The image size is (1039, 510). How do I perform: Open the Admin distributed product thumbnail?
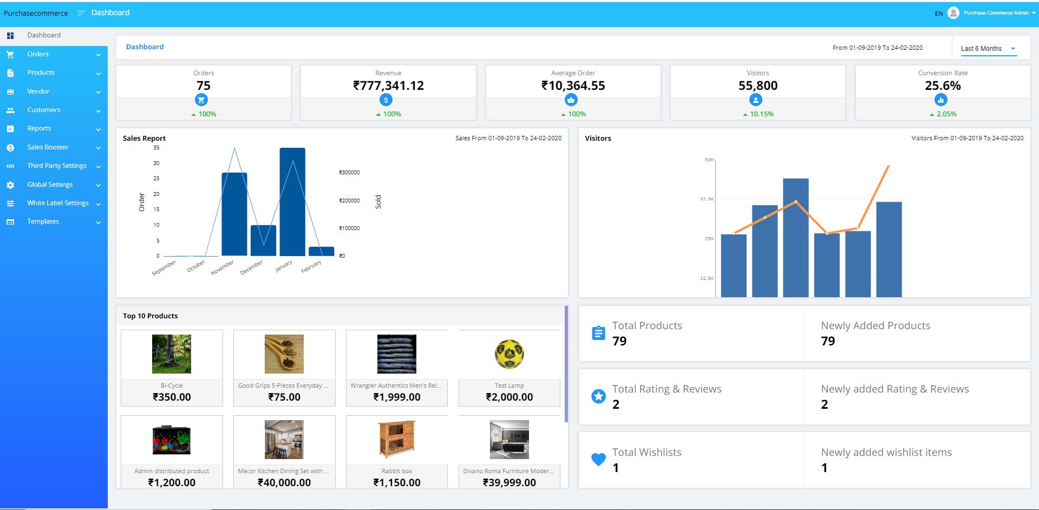(172, 440)
